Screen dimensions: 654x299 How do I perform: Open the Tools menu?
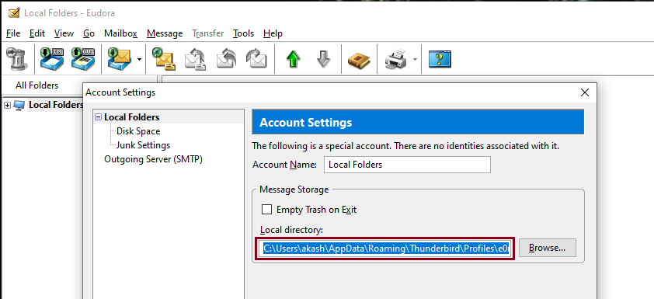click(244, 33)
